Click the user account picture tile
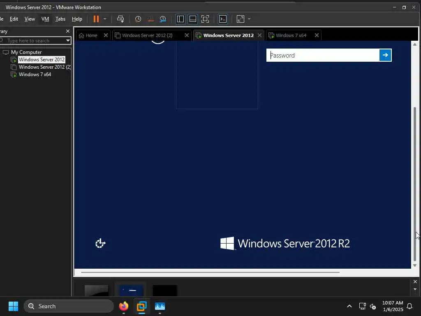The image size is (421, 316). 217,75
